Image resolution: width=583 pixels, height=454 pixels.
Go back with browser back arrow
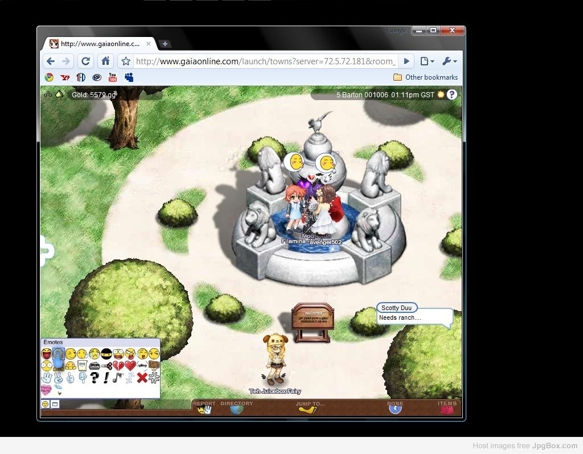pyautogui.click(x=51, y=61)
